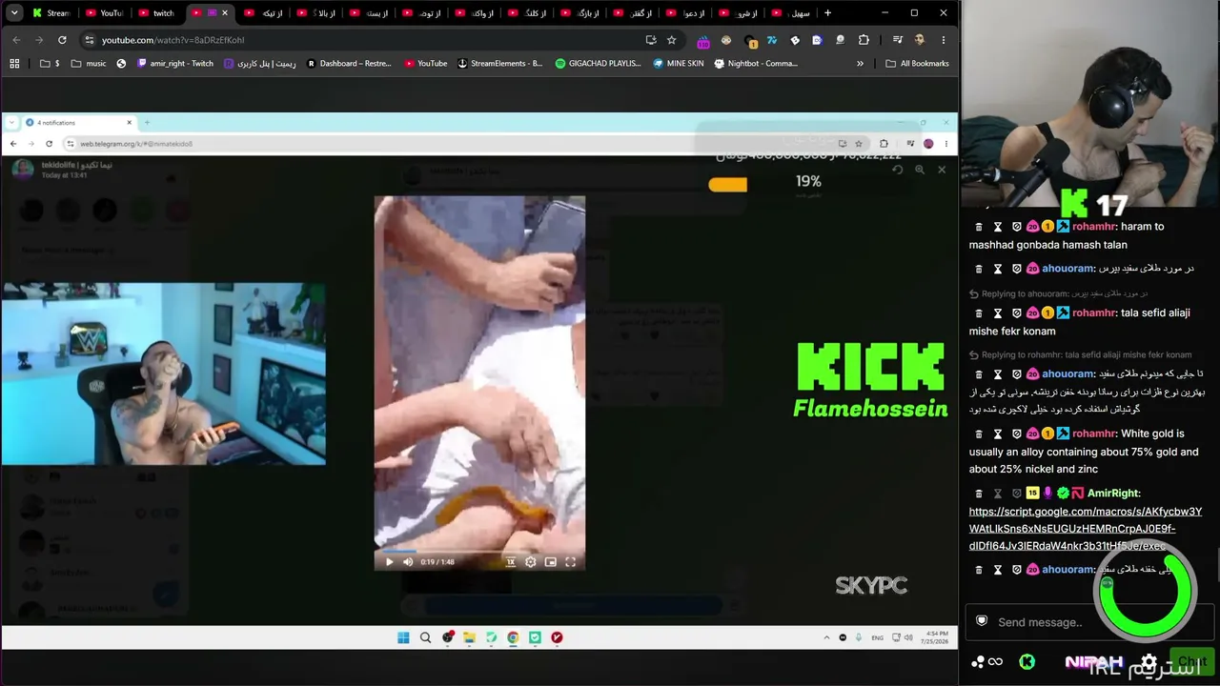The height and width of the screenshot is (686, 1220).
Task: Open the apps grid on the bookmarks bar
Action: pyautogui.click(x=14, y=64)
